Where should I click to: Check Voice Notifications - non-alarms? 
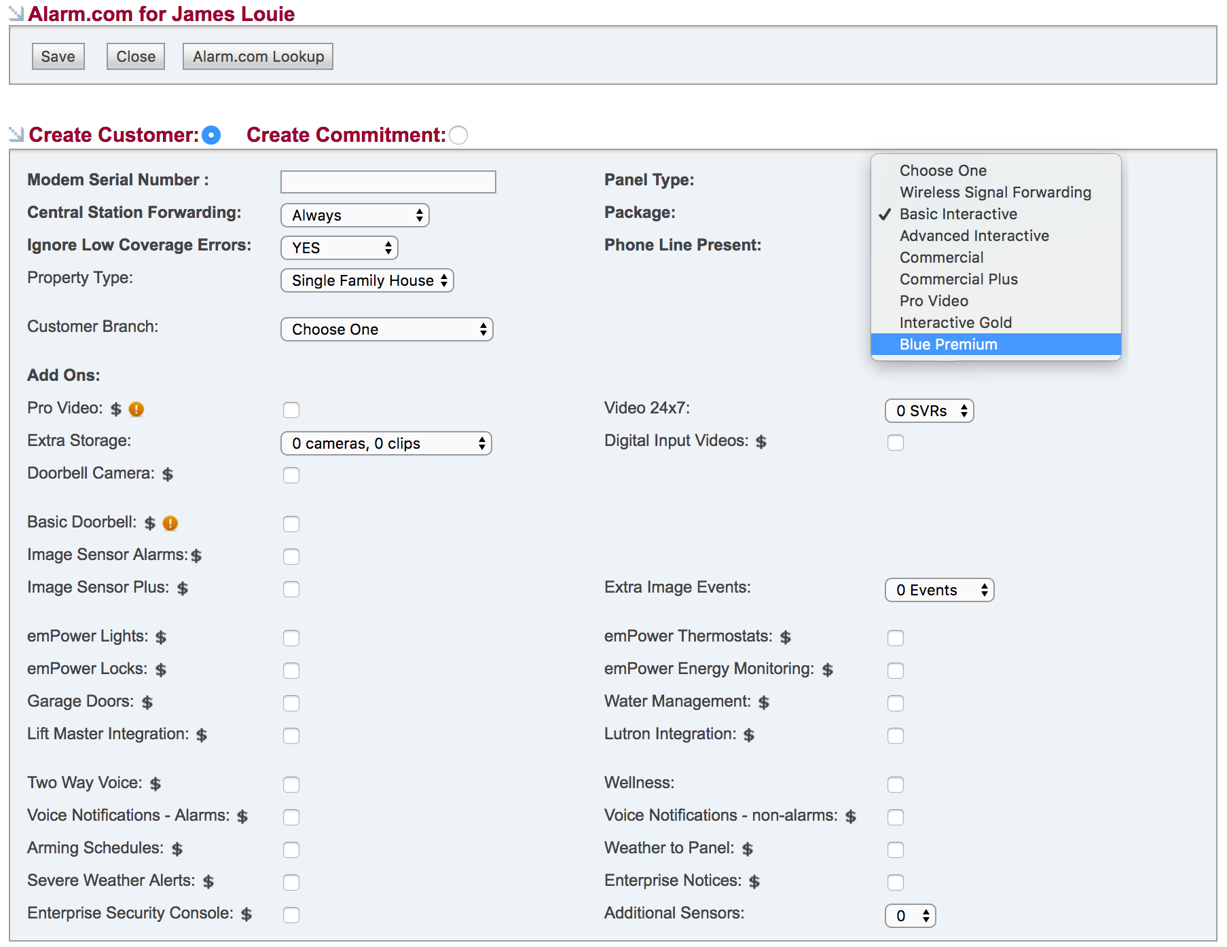896,817
